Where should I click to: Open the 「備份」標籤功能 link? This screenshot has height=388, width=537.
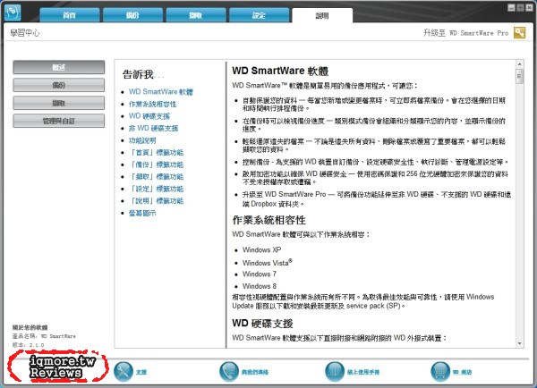pos(156,164)
